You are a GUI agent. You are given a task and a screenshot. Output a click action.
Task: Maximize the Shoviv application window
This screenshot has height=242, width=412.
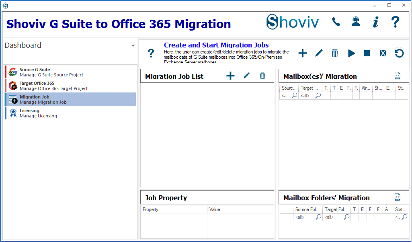pos(389,5)
